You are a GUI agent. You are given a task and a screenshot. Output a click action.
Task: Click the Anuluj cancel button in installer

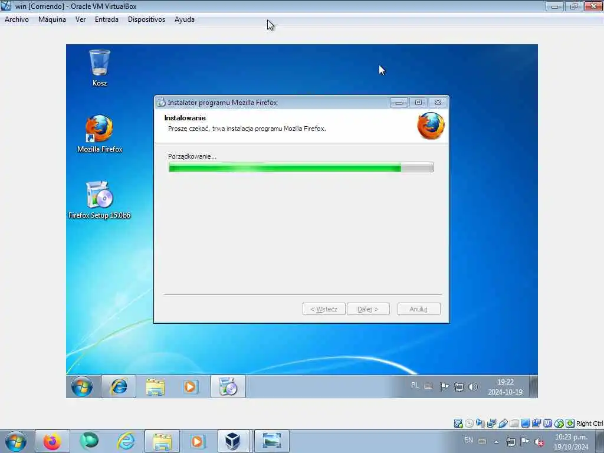(419, 309)
